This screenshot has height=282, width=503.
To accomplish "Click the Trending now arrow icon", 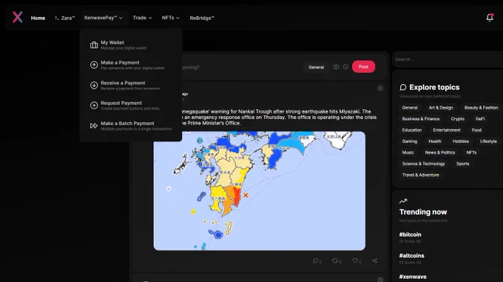I will pyautogui.click(x=403, y=201).
